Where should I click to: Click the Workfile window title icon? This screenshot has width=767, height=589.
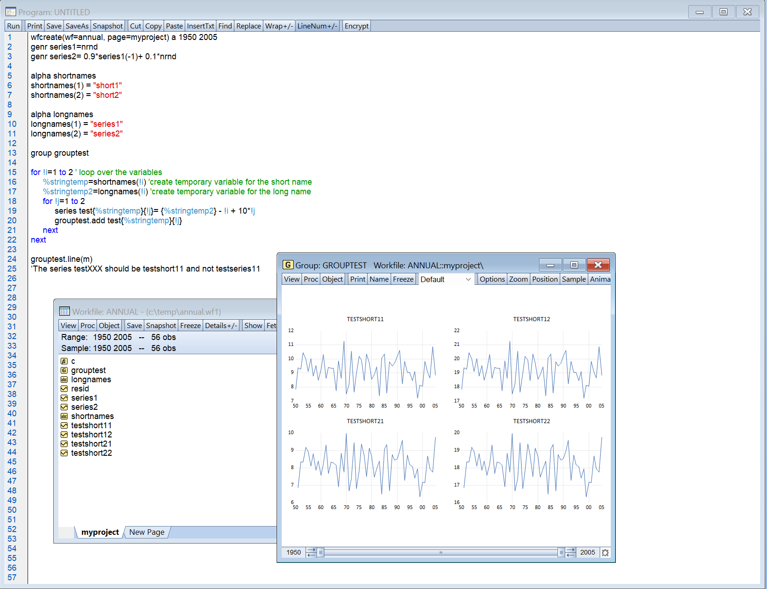64,311
